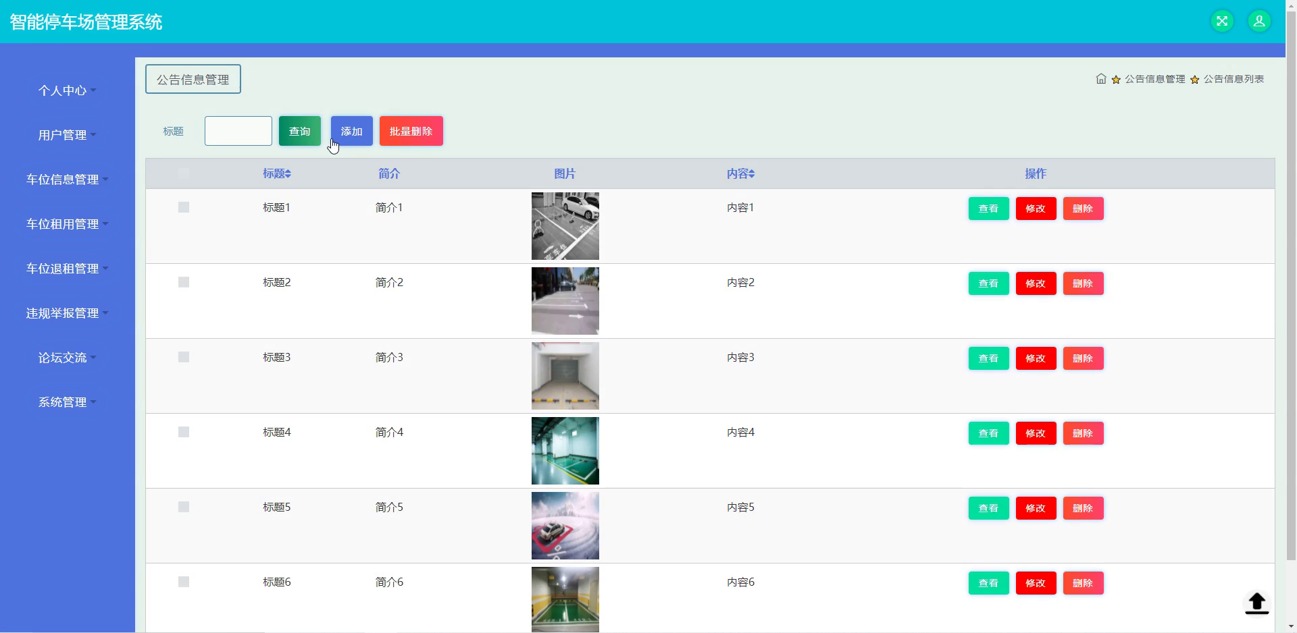Expand the 车位租用管理 sidebar menu
This screenshot has width=1297, height=633.
click(x=67, y=224)
